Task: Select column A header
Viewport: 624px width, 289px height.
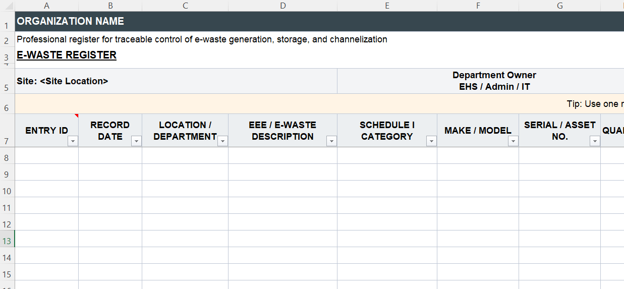Action: pos(47,6)
